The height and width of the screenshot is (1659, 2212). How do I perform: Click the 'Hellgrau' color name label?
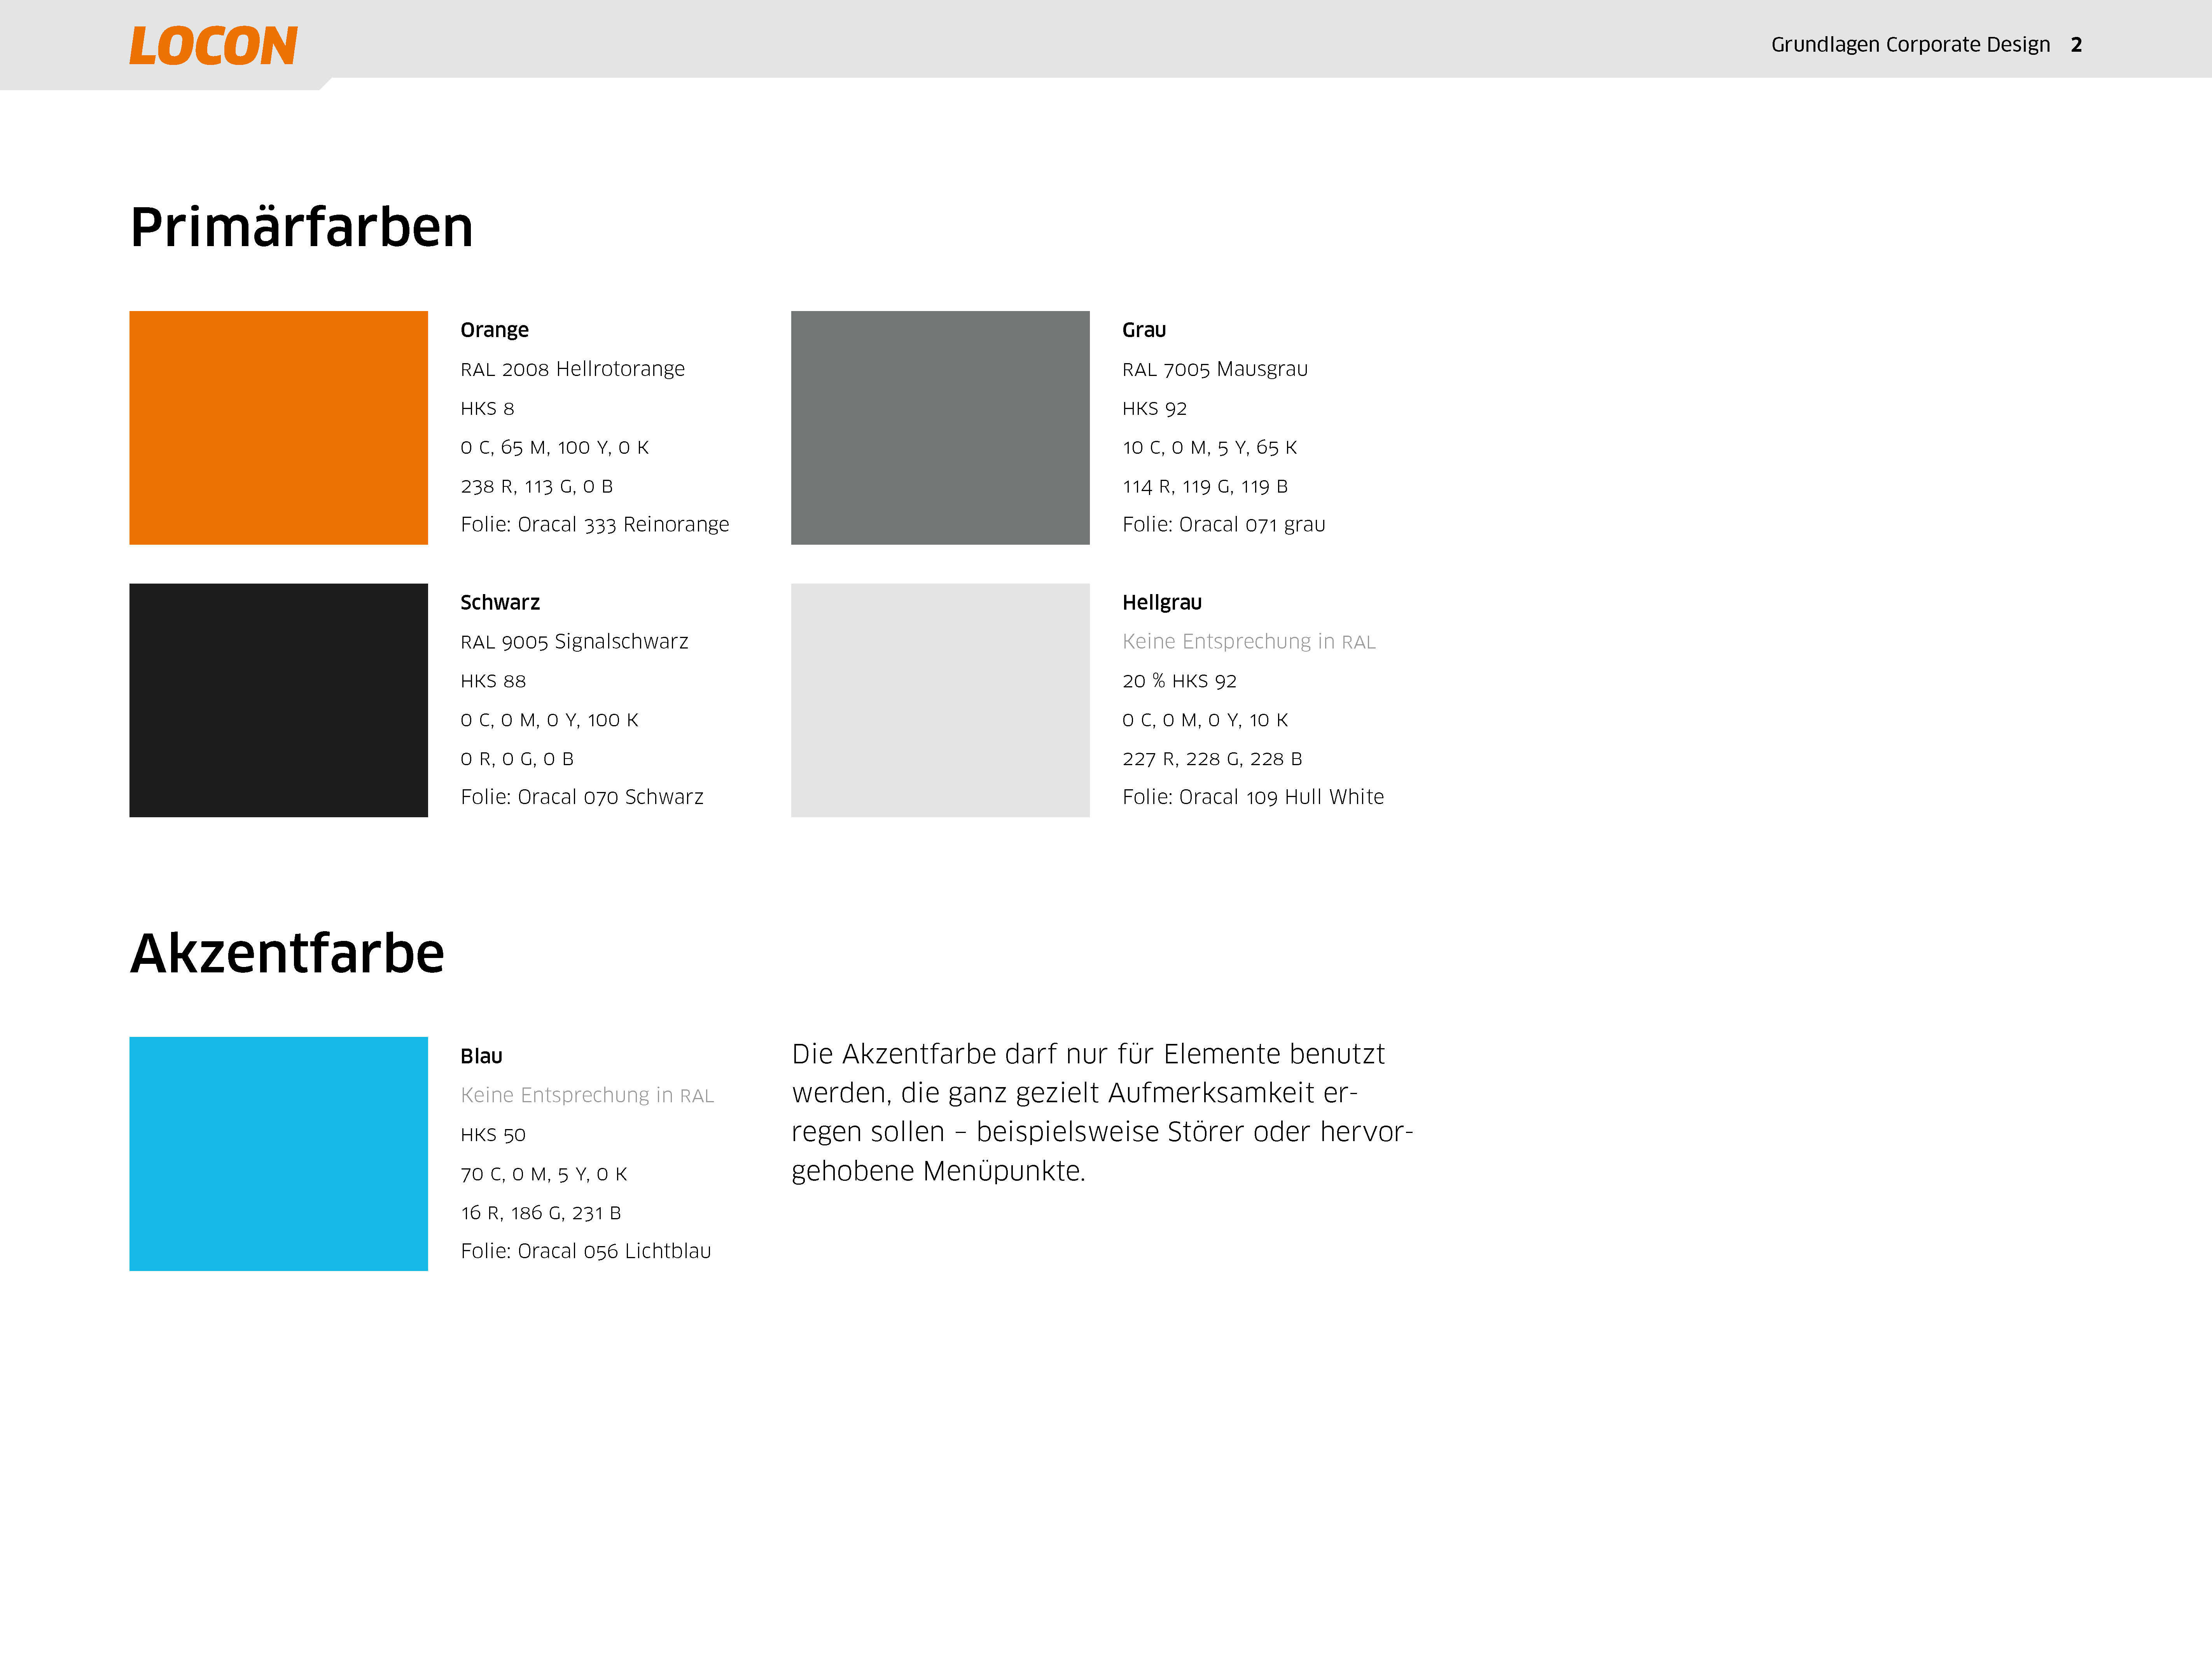[x=1162, y=603]
